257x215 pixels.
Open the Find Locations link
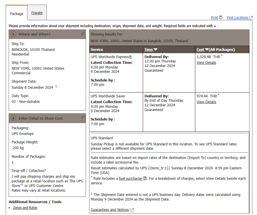tap(240, 17)
